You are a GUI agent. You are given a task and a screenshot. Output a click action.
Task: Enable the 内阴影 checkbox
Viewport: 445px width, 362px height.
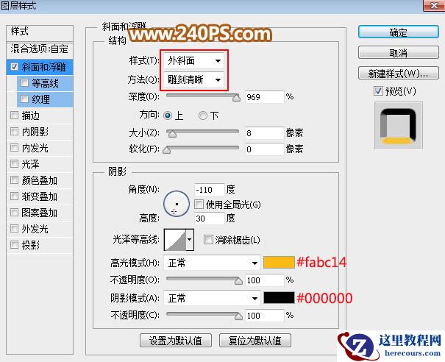pyautogui.click(x=14, y=131)
